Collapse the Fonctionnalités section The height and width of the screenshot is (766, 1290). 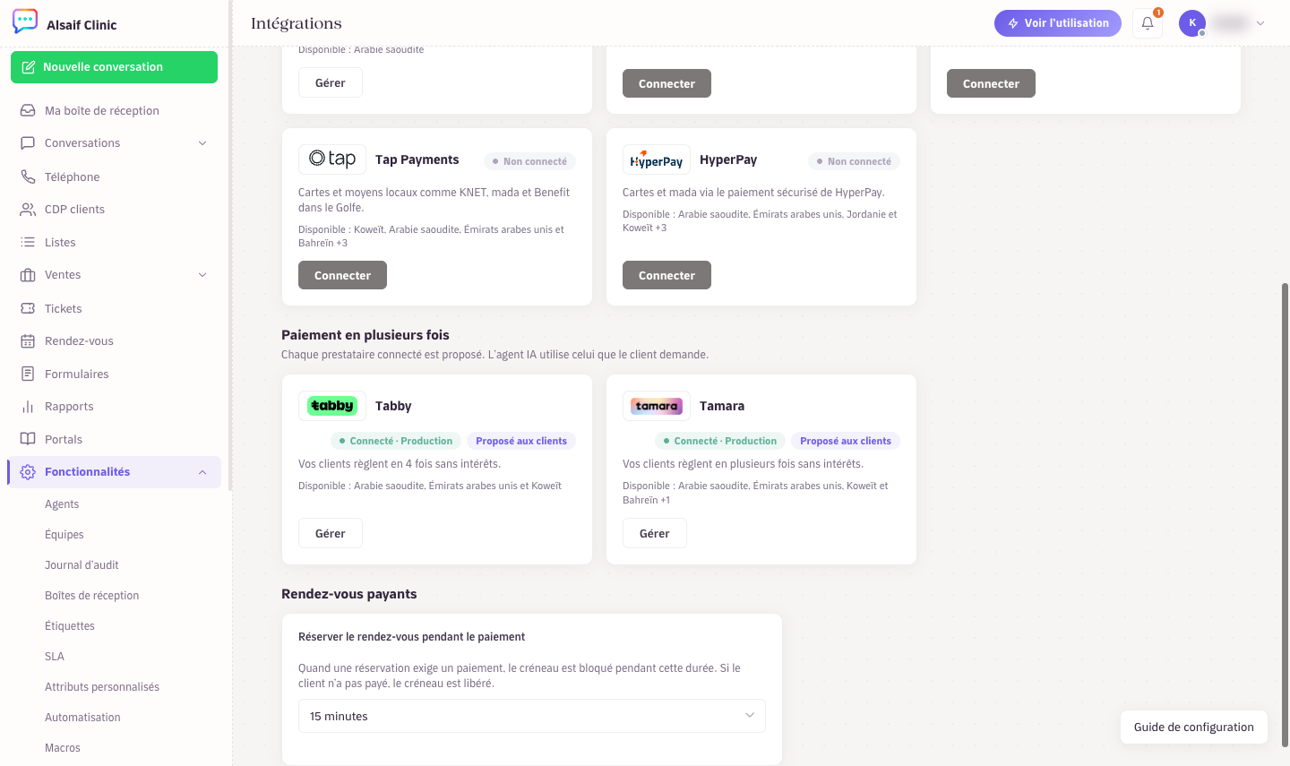pos(202,472)
